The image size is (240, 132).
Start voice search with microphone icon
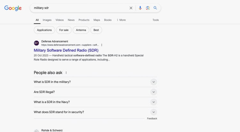click(140, 8)
